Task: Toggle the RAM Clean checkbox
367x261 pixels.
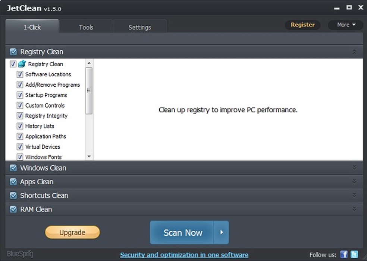Action: tap(13, 209)
